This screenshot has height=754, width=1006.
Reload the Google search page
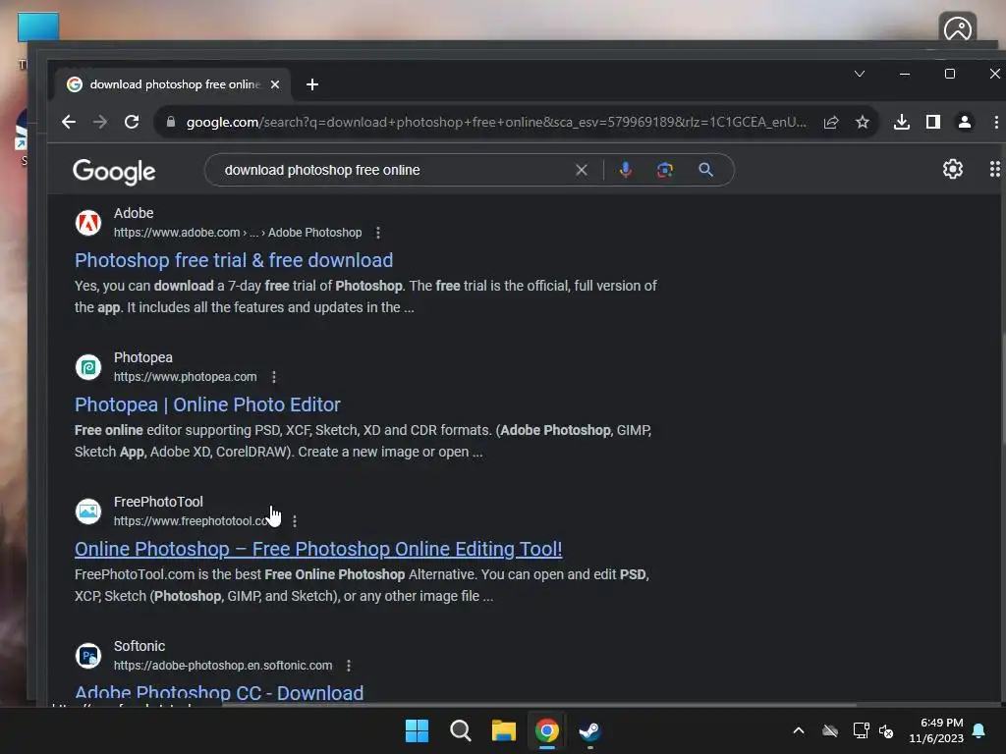pos(132,122)
